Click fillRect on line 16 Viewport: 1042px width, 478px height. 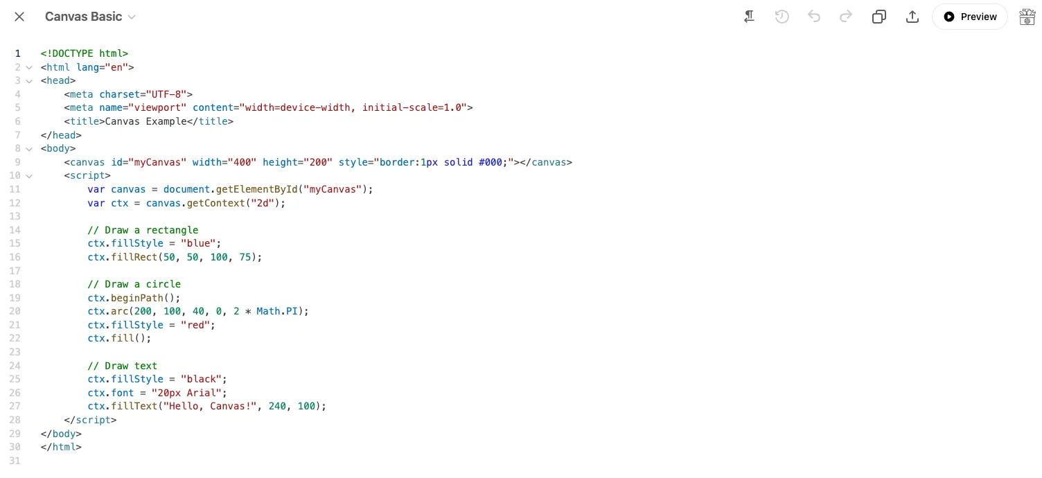(134, 257)
